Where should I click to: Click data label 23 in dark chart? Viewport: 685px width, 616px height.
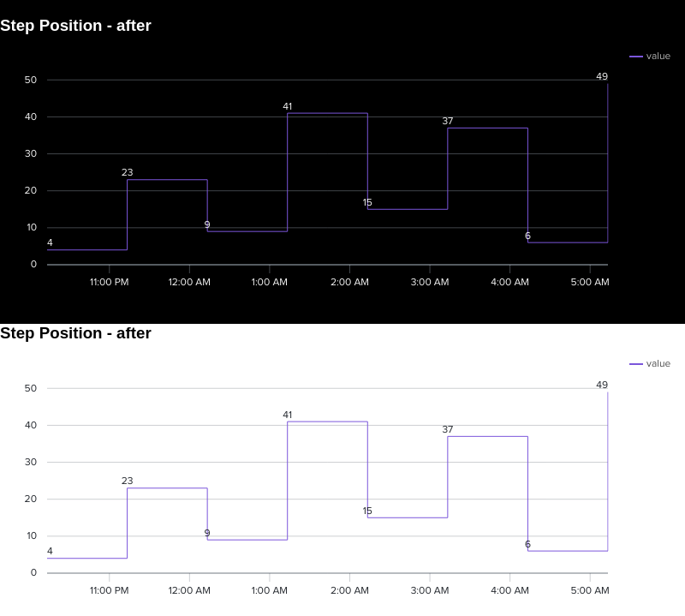pyautogui.click(x=127, y=173)
